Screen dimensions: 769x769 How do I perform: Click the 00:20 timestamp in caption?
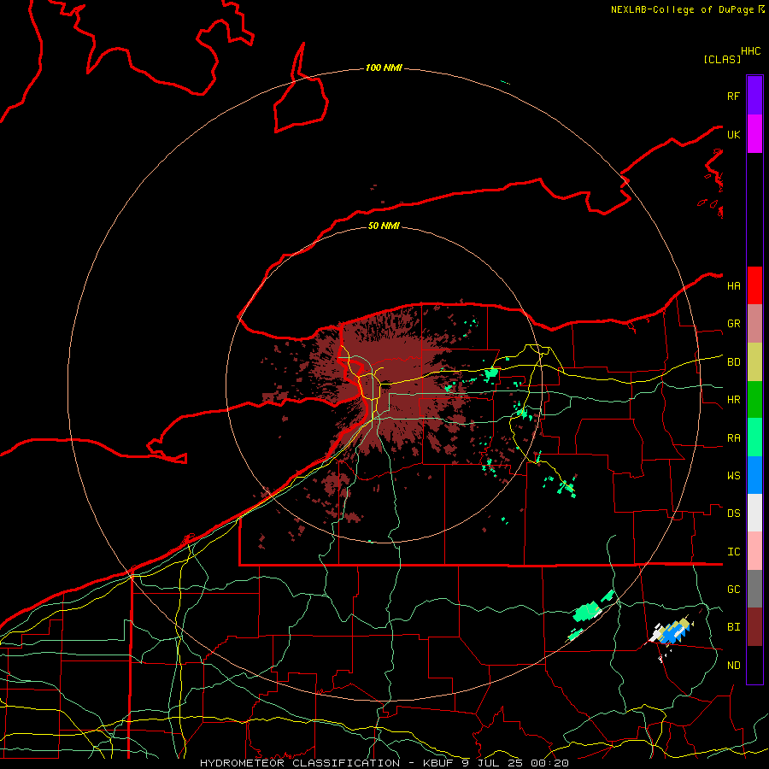coord(549,763)
